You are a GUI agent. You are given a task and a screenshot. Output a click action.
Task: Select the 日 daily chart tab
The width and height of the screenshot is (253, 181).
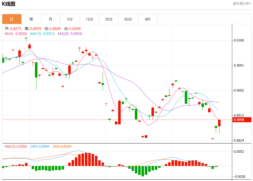12,19
